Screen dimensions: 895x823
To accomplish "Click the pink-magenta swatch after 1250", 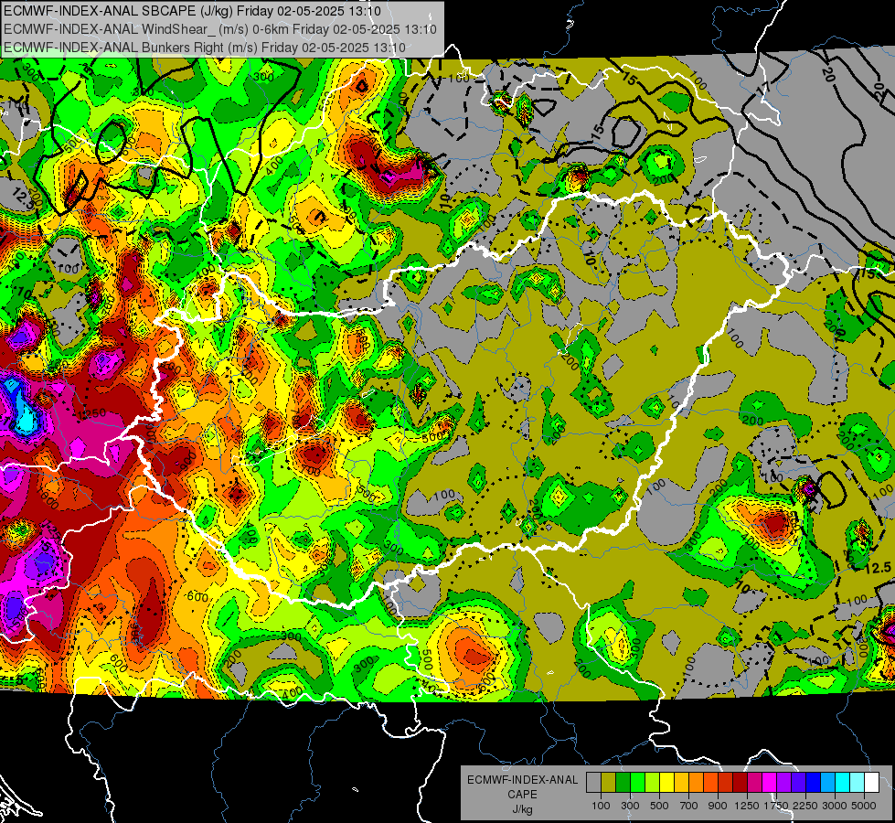I will 754,783.
